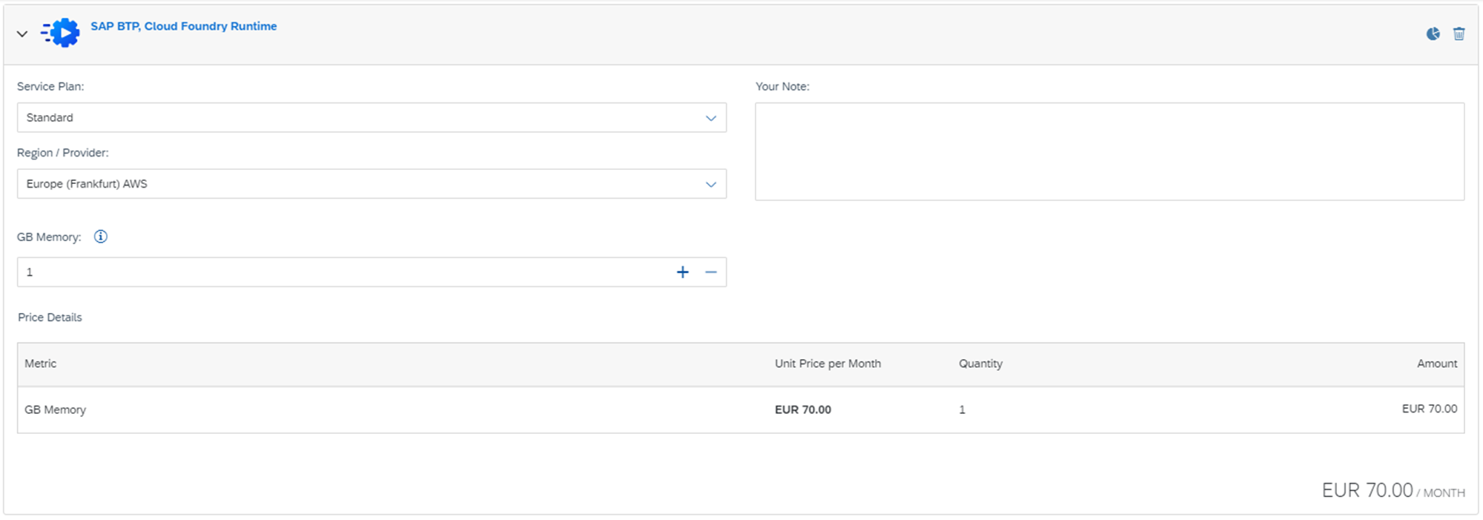Viewport: 1483px width, 520px height.
Task: Open the SAP BTP, Cloud Foundry Runtime link
Action: click(183, 26)
